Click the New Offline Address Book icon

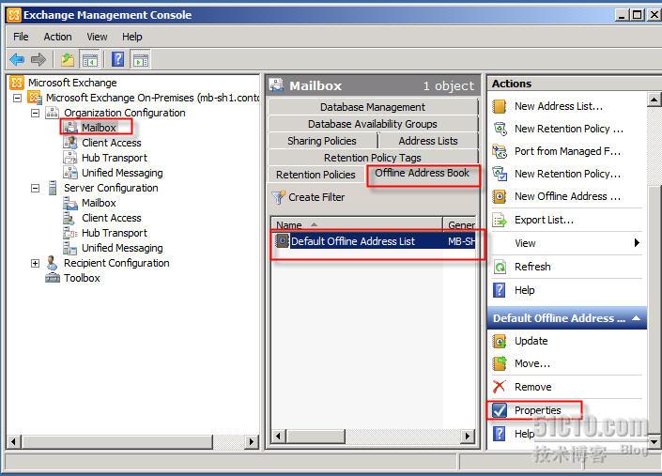(500, 196)
